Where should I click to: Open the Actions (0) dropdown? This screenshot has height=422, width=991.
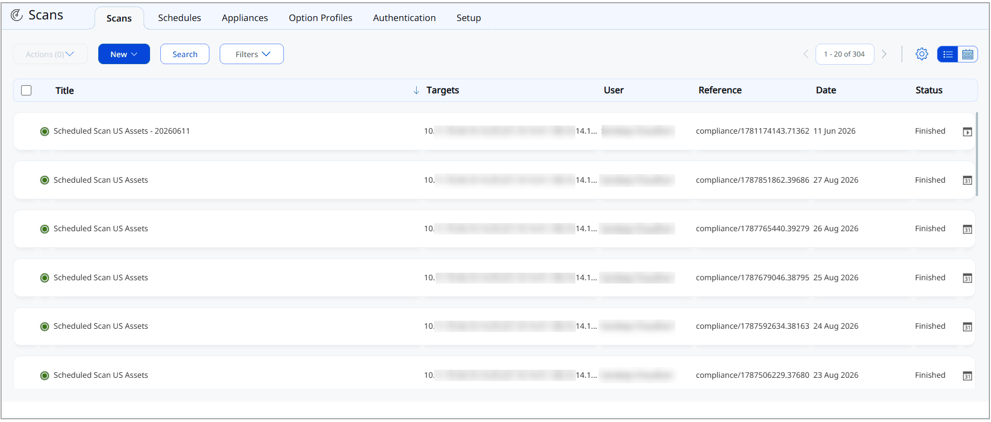pos(50,54)
